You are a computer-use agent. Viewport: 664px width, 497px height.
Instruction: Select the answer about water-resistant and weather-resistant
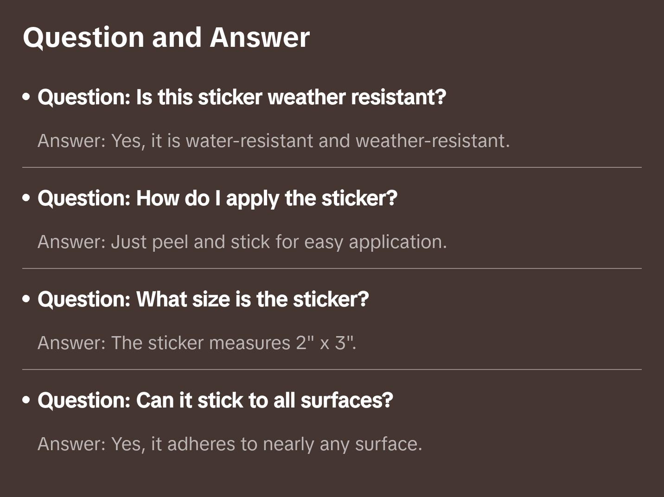pos(274,141)
